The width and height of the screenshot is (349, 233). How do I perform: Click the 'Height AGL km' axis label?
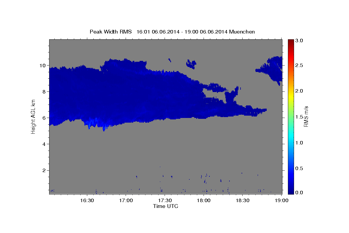coord(33,116)
